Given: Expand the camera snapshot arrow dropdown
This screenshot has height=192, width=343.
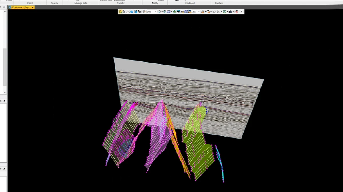Looking at the screenshot, I should 233,12.
